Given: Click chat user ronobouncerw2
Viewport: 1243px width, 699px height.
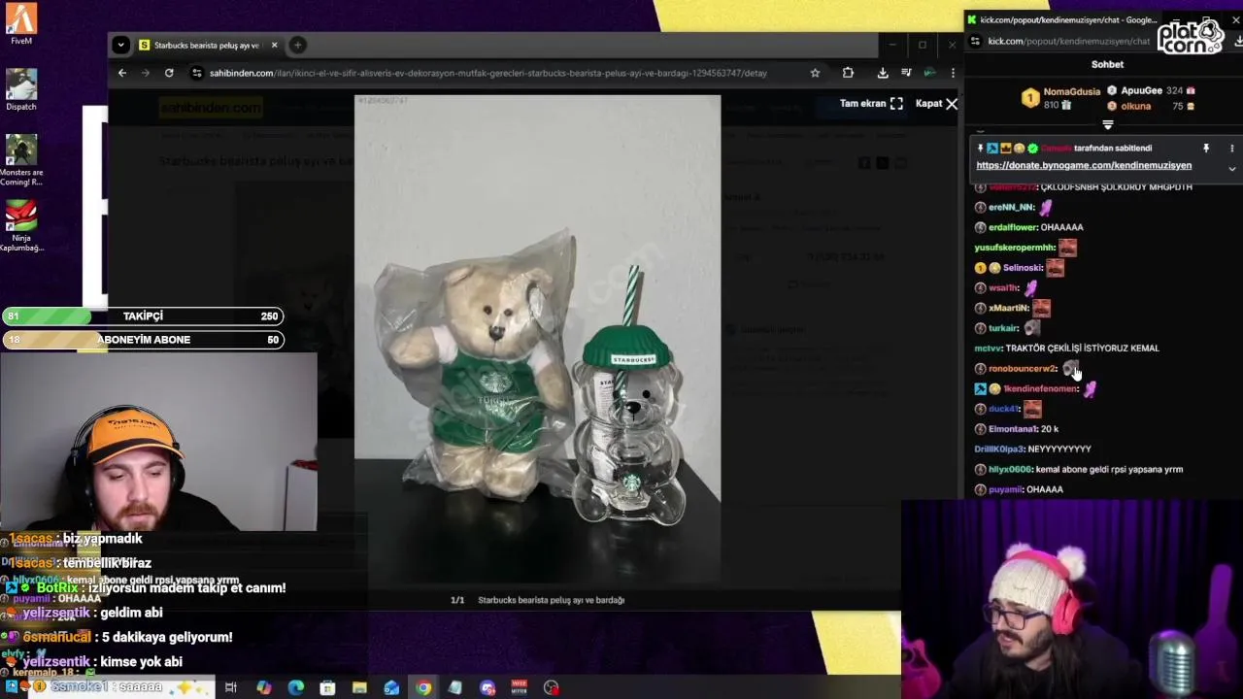Looking at the screenshot, I should 1023,369.
